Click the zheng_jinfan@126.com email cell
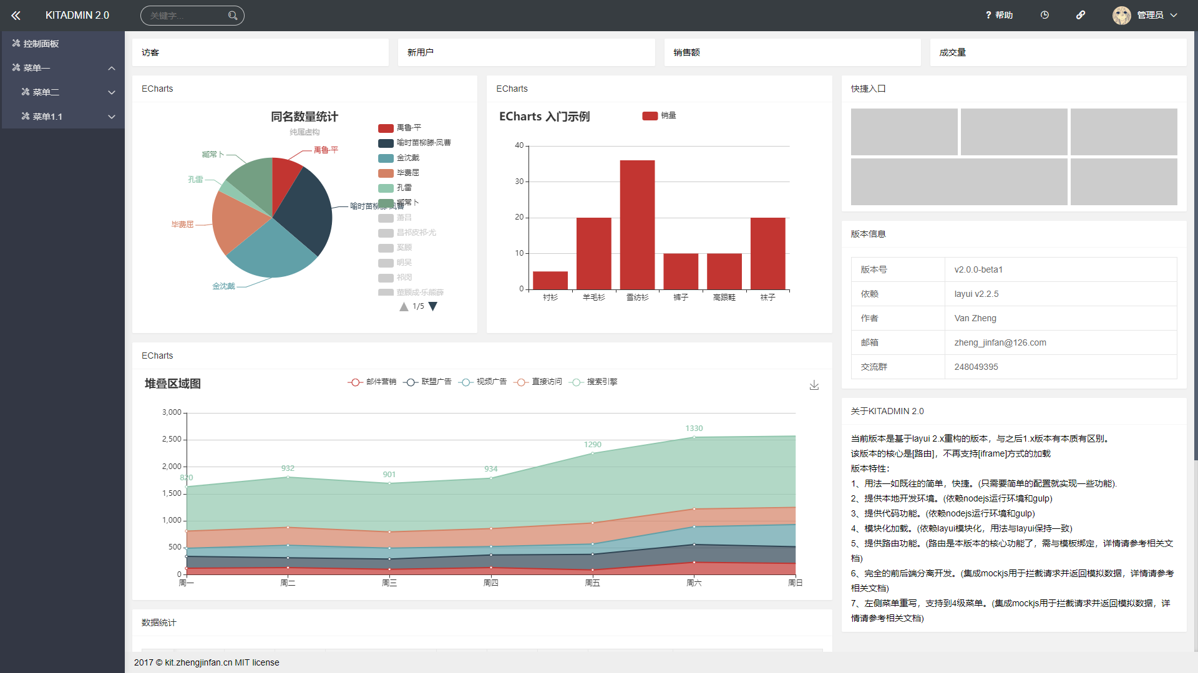 [1061, 342]
